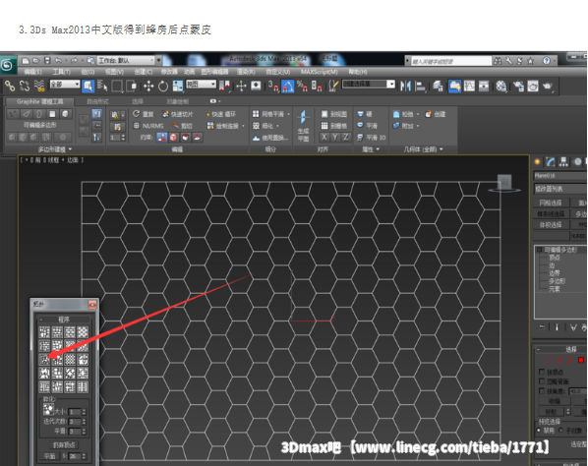Image resolution: width=588 pixels, height=466 pixels.
Task: Open the Curve Editor icon
Action: tap(469, 87)
